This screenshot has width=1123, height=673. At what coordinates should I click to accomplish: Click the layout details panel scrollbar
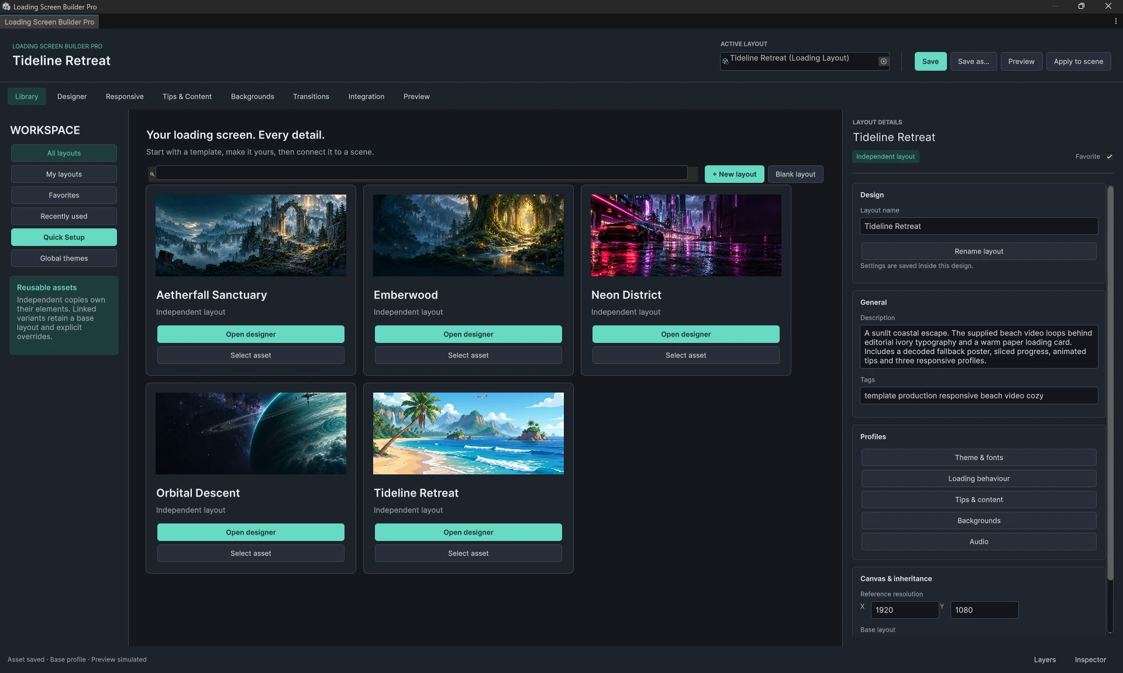click(x=1110, y=383)
